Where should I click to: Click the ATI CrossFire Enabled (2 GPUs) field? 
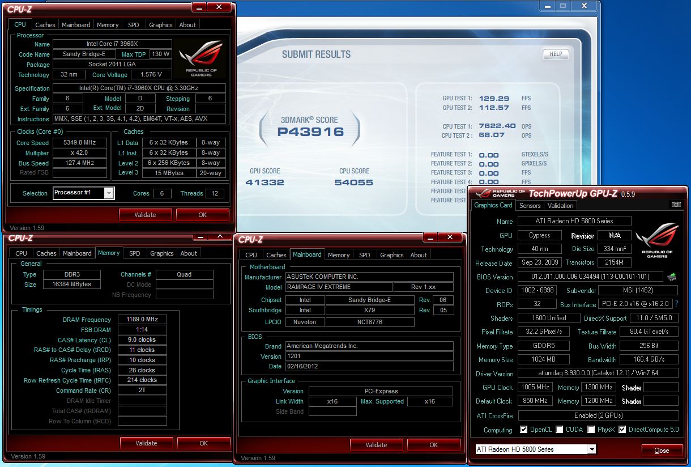click(x=598, y=415)
